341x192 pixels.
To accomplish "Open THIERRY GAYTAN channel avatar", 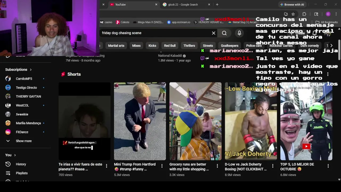I will coord(8,96).
